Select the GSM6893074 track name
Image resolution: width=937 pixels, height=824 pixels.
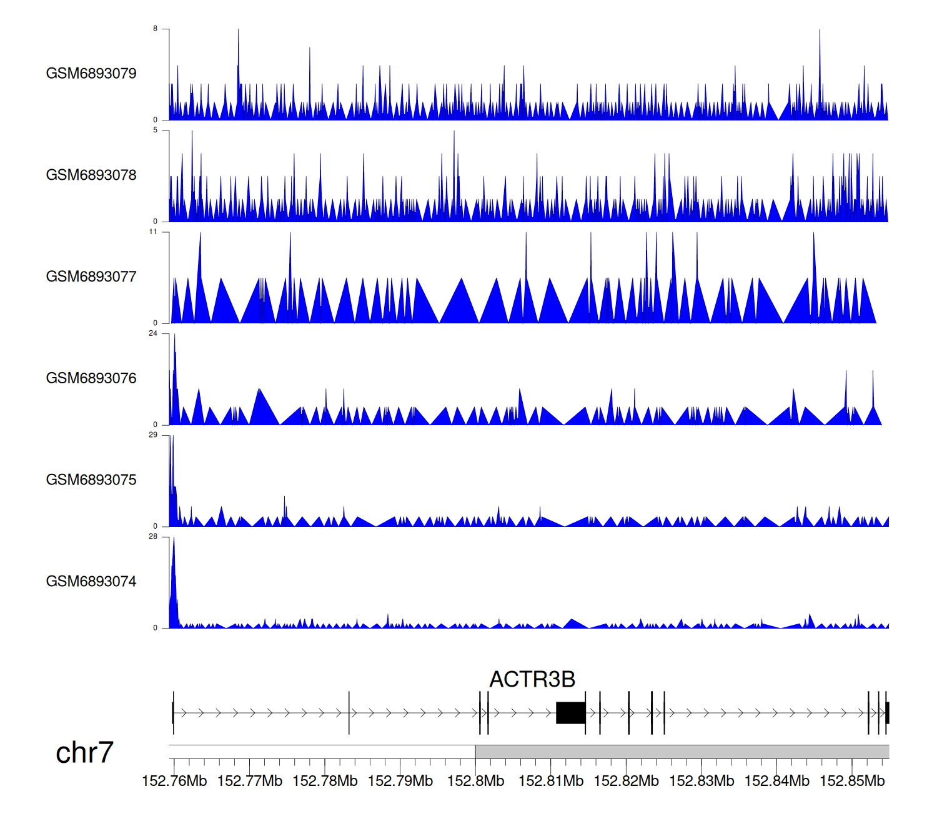[91, 582]
